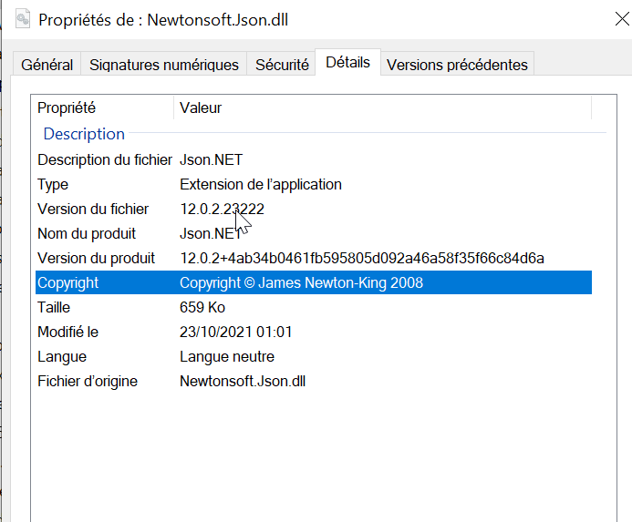Viewport: 632px width, 522px height.
Task: Select the Nom du produit row
Action: pyautogui.click(x=87, y=233)
